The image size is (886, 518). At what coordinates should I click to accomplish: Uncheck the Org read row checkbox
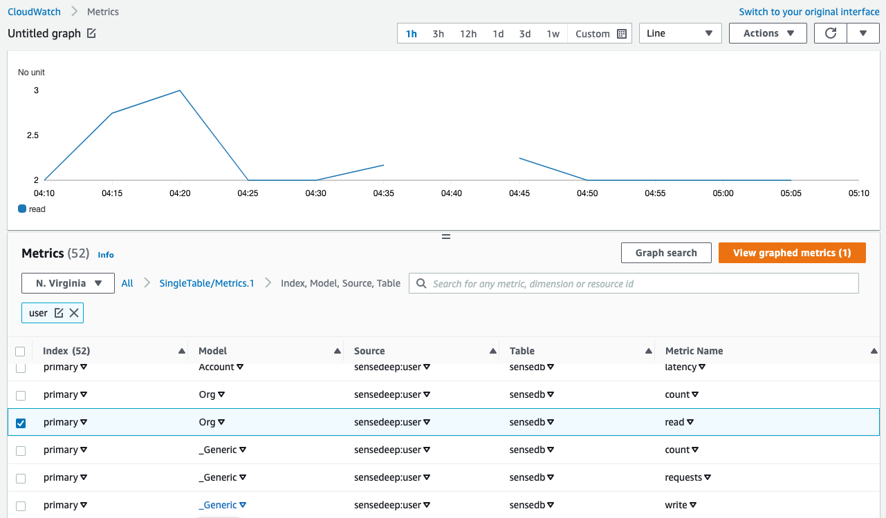point(21,423)
